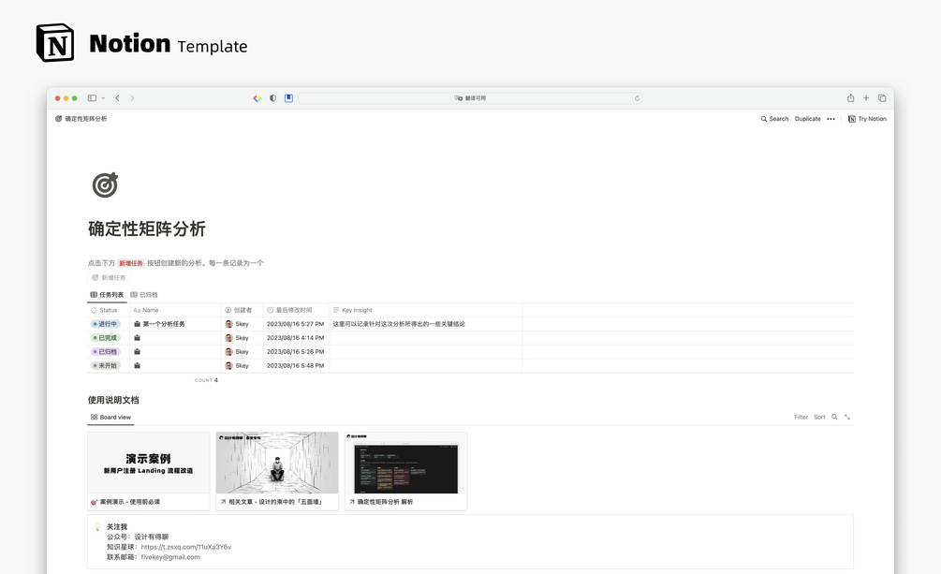Open the 演示案例 card thumbnail
Image resolution: width=941 pixels, height=574 pixels.
pos(149,463)
